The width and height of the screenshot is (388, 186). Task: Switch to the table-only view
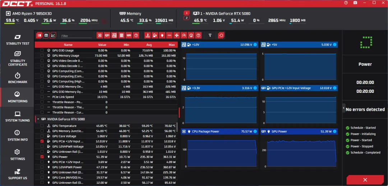(46, 35)
